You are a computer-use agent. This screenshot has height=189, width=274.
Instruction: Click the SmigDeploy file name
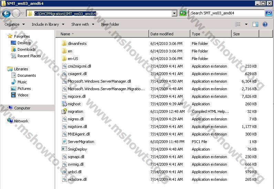pyautogui.click(x=77, y=149)
